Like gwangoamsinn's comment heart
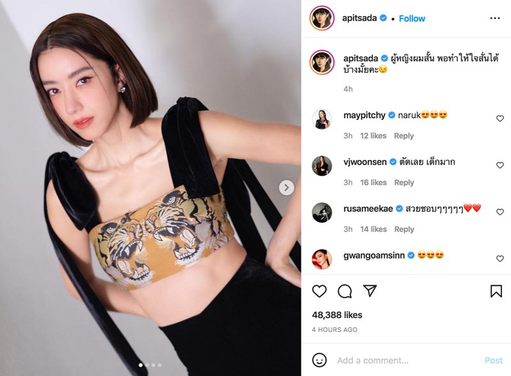The height and width of the screenshot is (376, 511). click(x=500, y=259)
